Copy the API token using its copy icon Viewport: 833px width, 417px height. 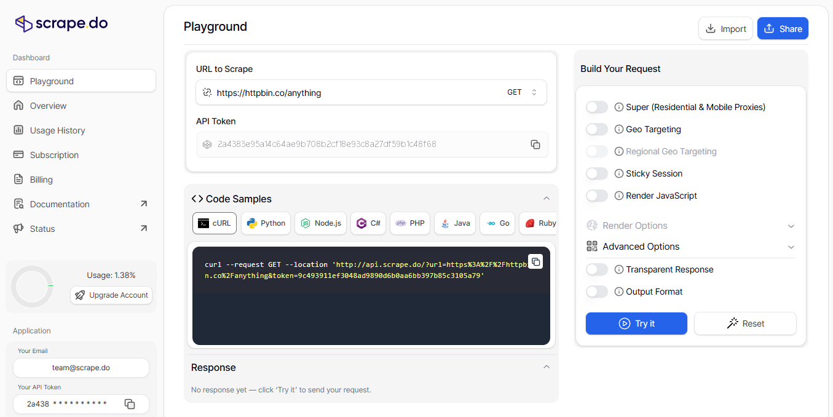click(535, 144)
